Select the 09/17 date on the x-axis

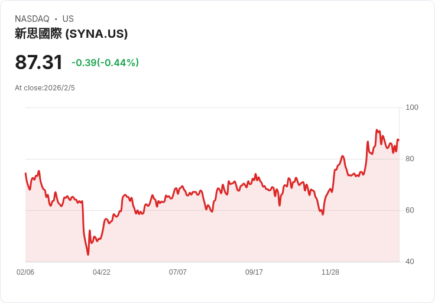point(254,272)
